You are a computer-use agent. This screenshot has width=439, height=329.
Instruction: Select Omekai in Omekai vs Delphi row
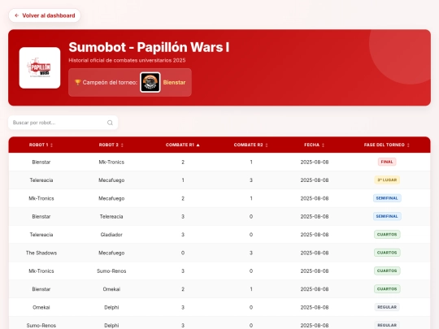41,307
